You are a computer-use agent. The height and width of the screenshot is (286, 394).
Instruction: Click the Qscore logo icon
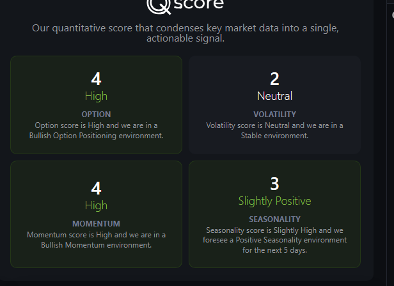(157, 5)
